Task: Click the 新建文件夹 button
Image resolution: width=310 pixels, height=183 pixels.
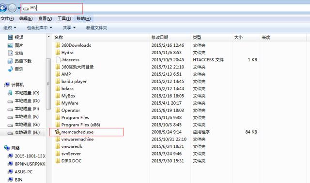Action: 96,28
